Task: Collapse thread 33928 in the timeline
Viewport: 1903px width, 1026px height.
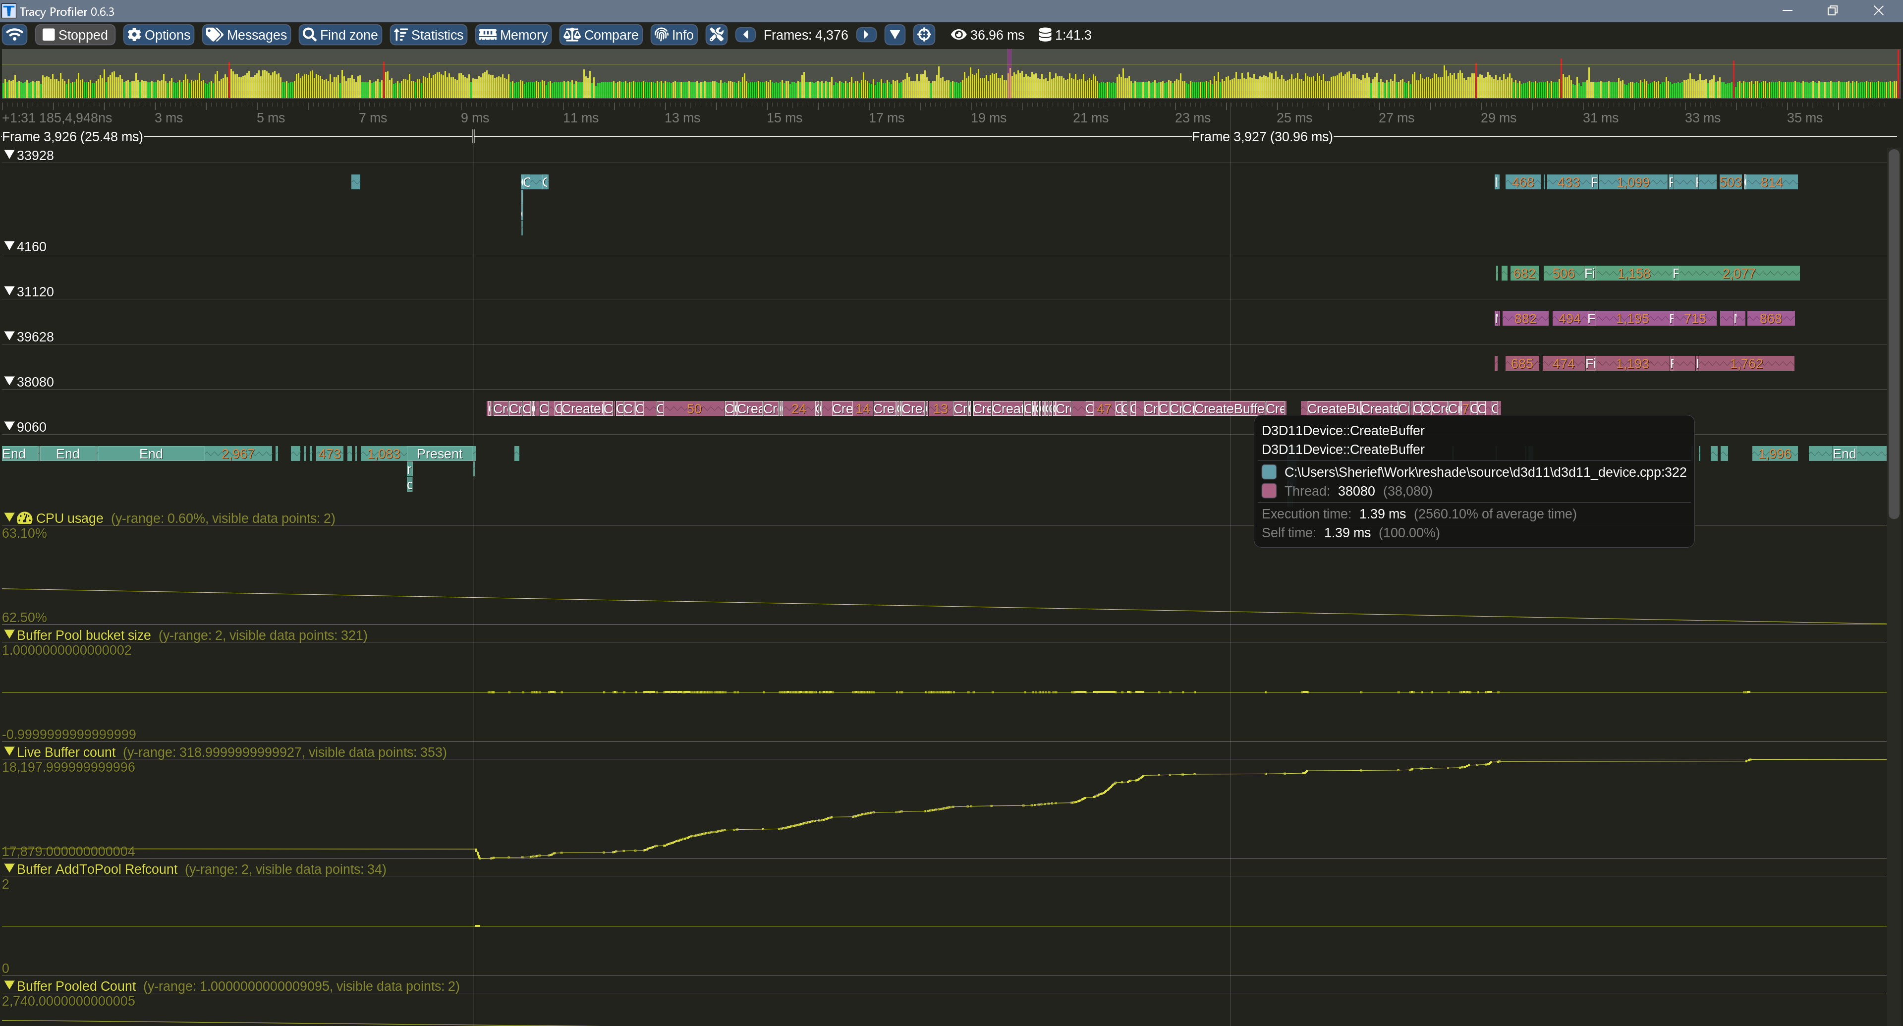Action: click(x=9, y=155)
